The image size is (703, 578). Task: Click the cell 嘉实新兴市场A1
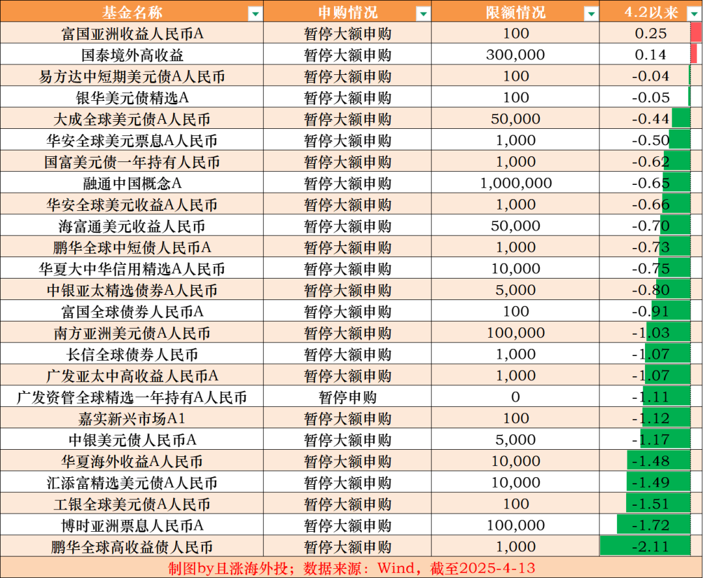[131, 419]
